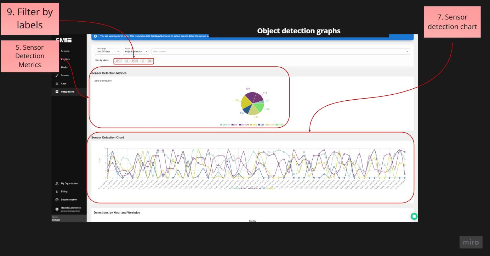Click the Billing dollar icon
This screenshot has height=256, width=490.
pos(57,191)
